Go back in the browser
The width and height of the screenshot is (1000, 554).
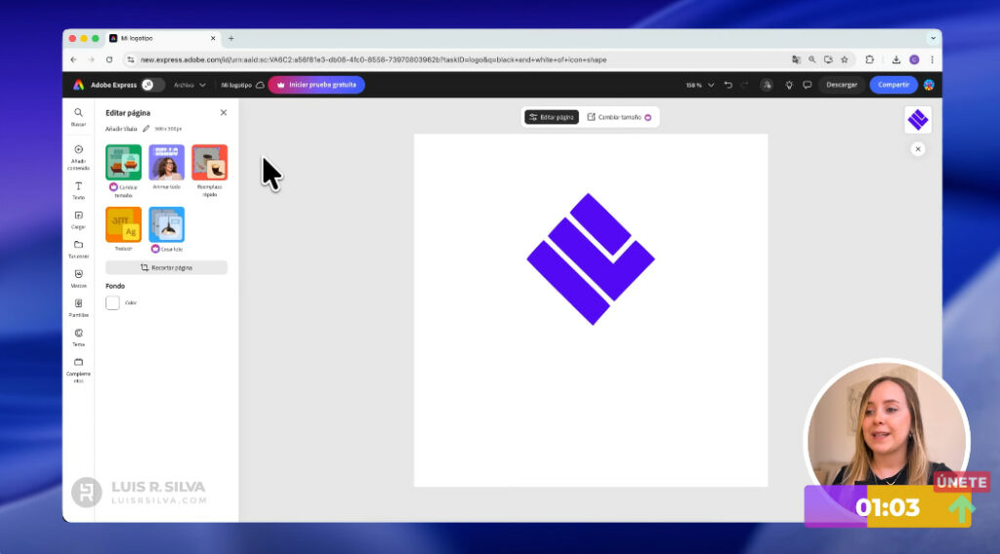pyautogui.click(x=73, y=59)
